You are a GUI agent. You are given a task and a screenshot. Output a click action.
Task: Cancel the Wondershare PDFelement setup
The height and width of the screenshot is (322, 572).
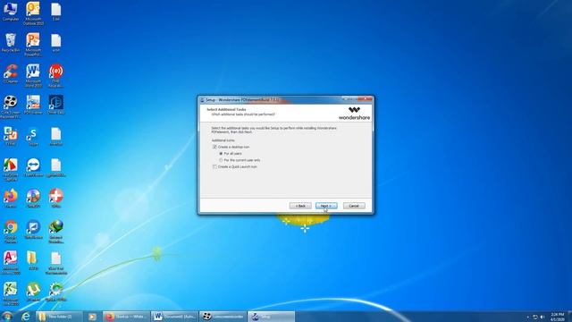354,206
